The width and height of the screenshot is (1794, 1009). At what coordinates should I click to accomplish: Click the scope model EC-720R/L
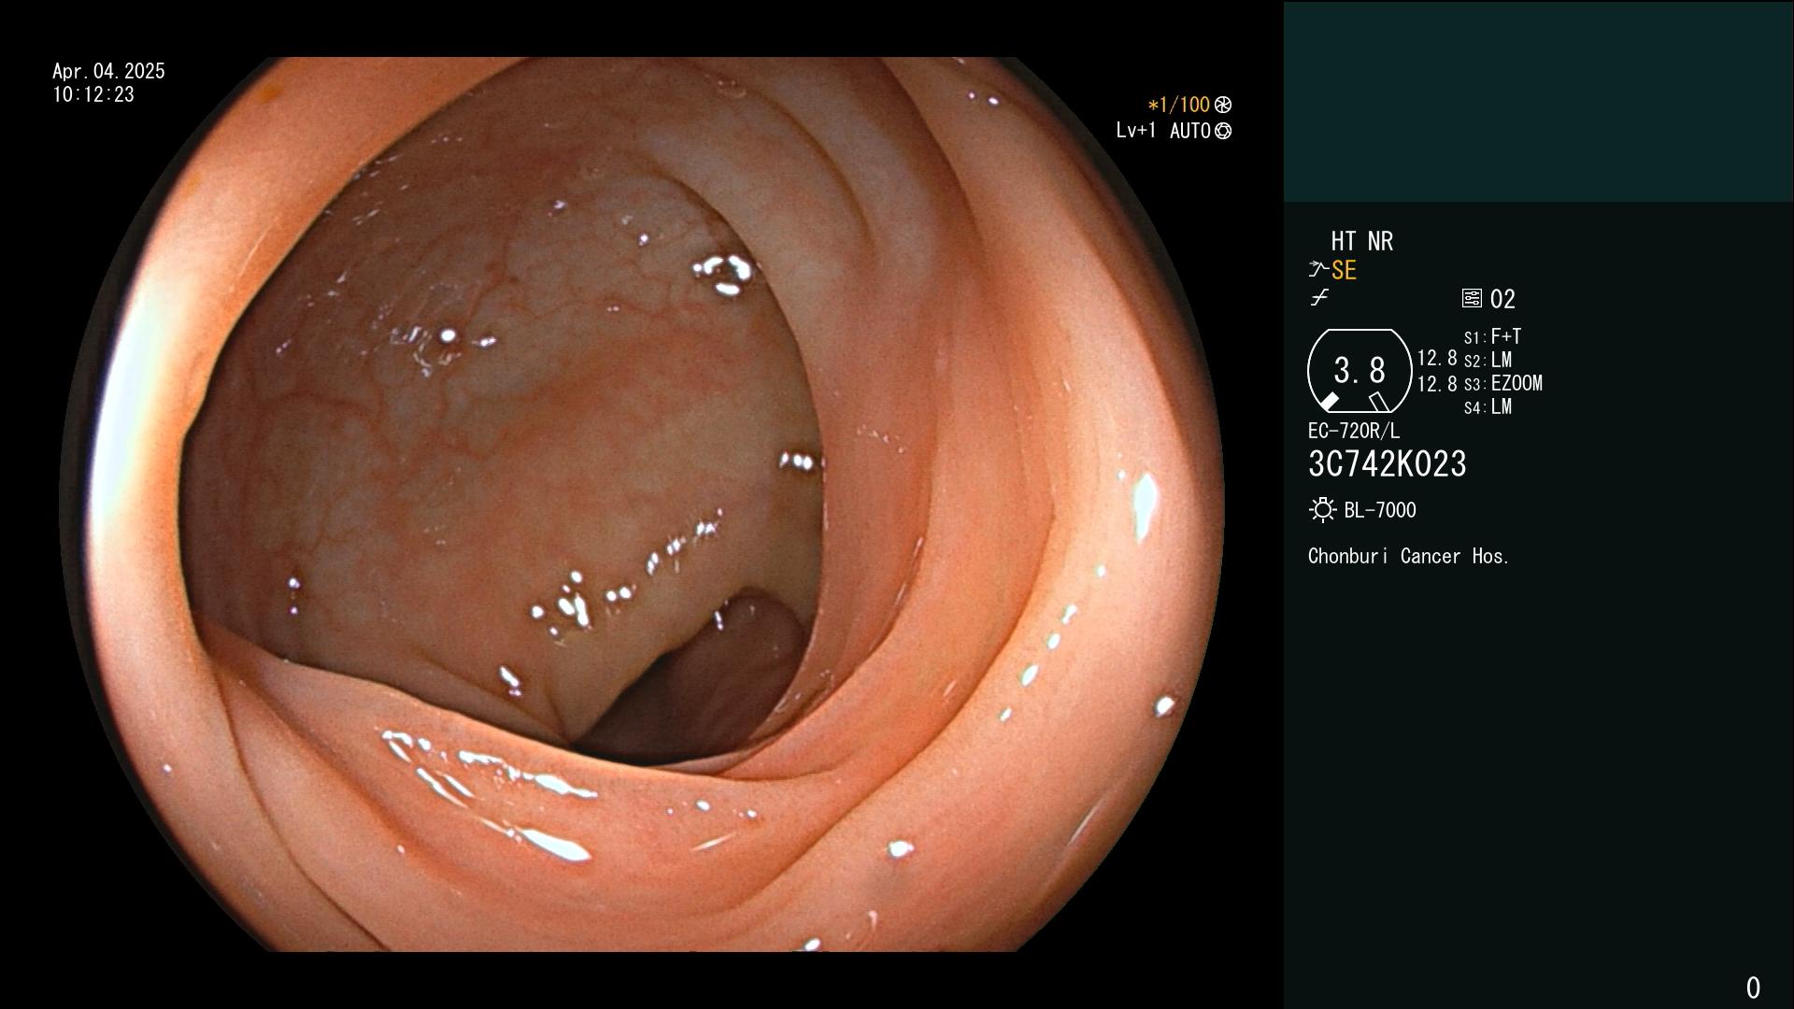1354,431
